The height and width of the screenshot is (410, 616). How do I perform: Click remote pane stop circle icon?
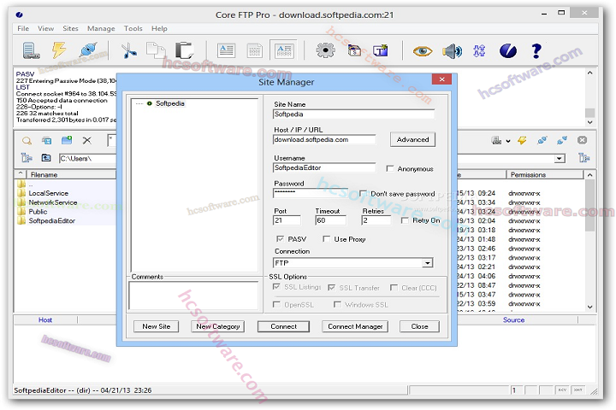coord(583,140)
